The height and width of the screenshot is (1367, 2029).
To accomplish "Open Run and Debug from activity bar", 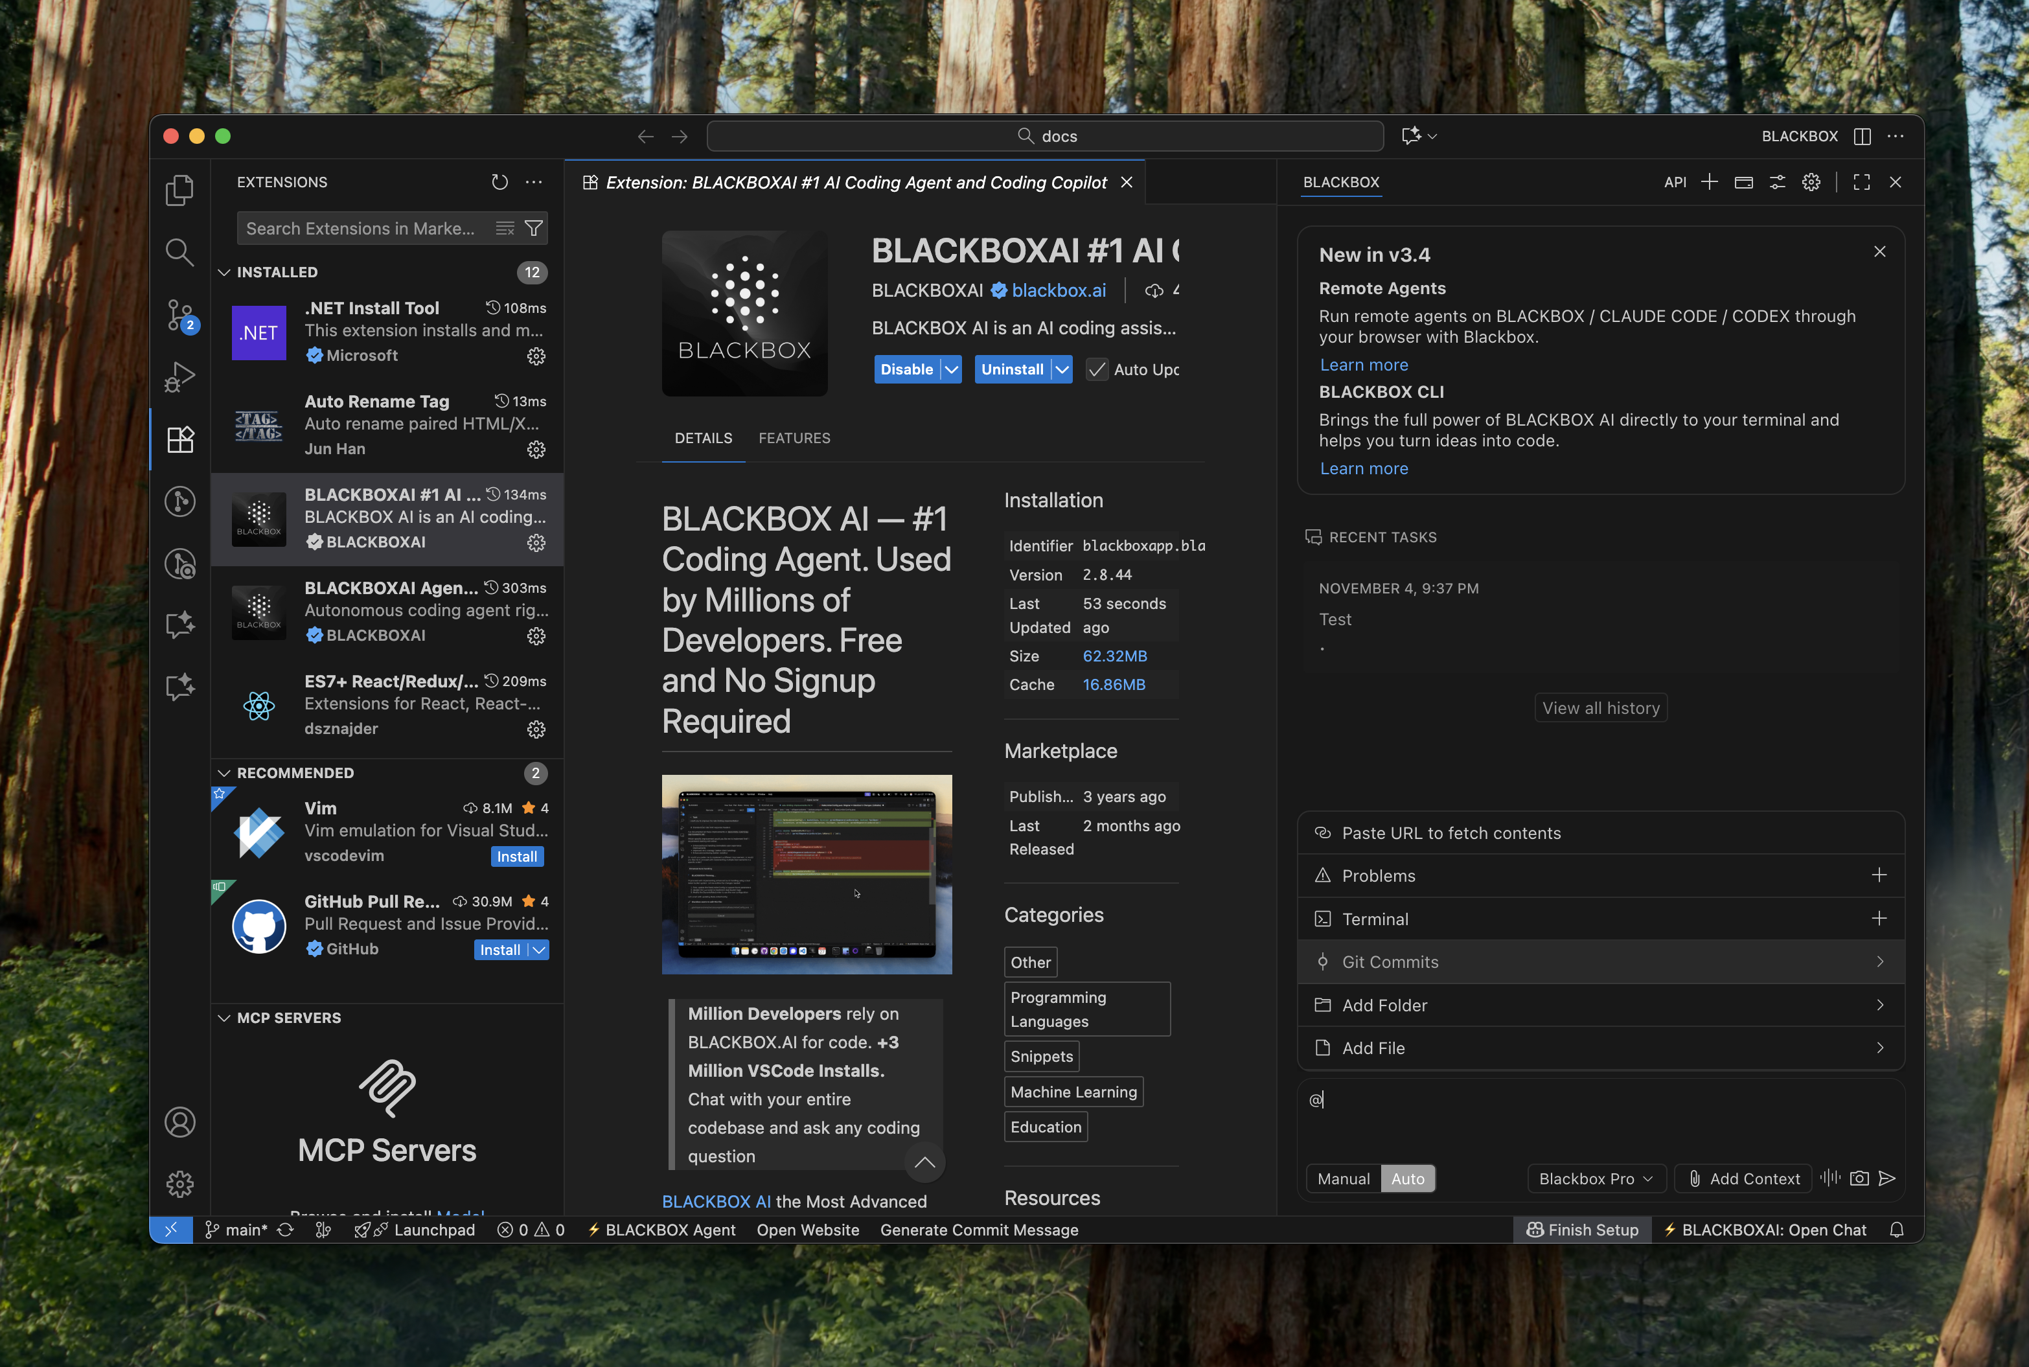I will pyautogui.click(x=179, y=376).
